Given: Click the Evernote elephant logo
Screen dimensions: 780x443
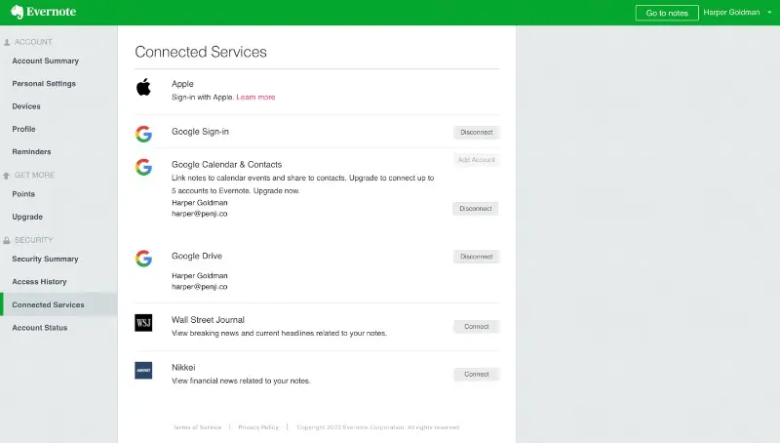Looking at the screenshot, I should tap(17, 12).
